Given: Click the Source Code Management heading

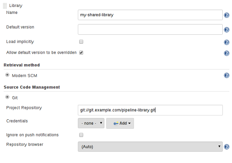Looking at the screenshot, I should tap(32, 87).
